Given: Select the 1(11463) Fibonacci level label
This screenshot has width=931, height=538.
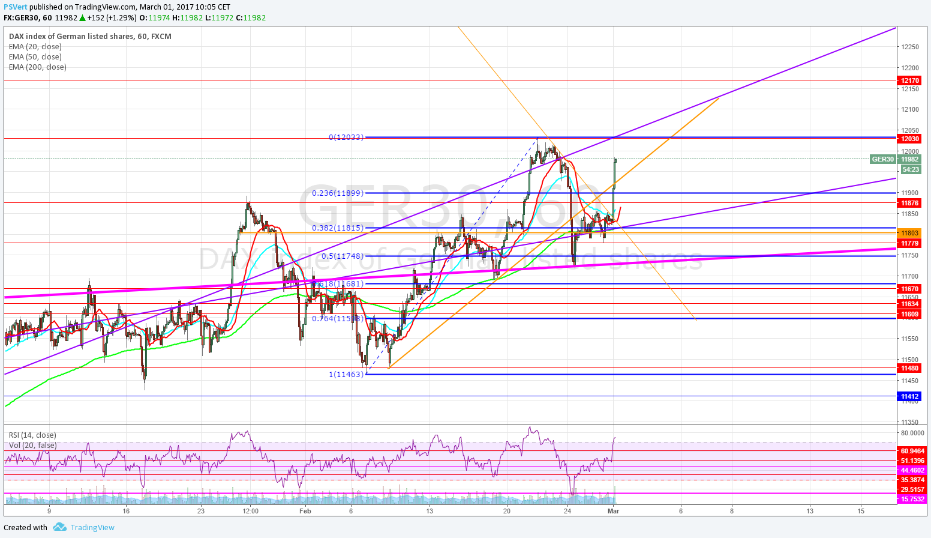Looking at the screenshot, I should [x=346, y=374].
